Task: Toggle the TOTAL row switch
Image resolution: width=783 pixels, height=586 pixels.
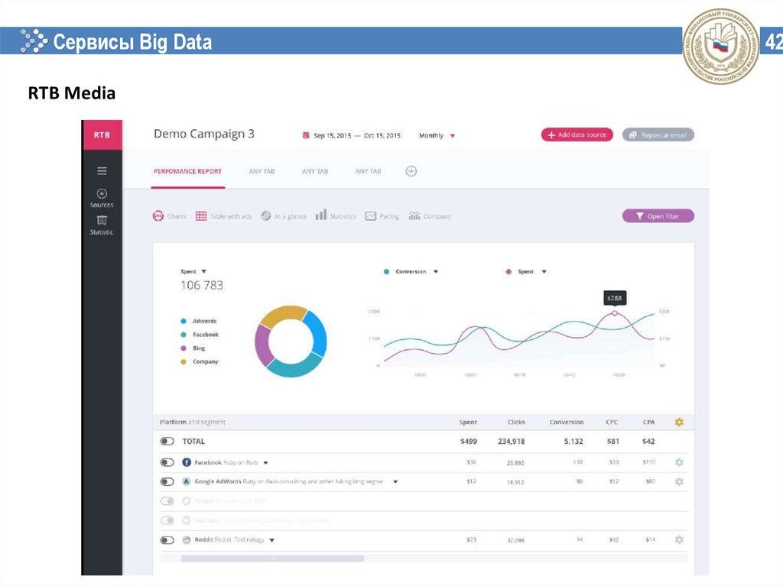Action: click(x=167, y=442)
